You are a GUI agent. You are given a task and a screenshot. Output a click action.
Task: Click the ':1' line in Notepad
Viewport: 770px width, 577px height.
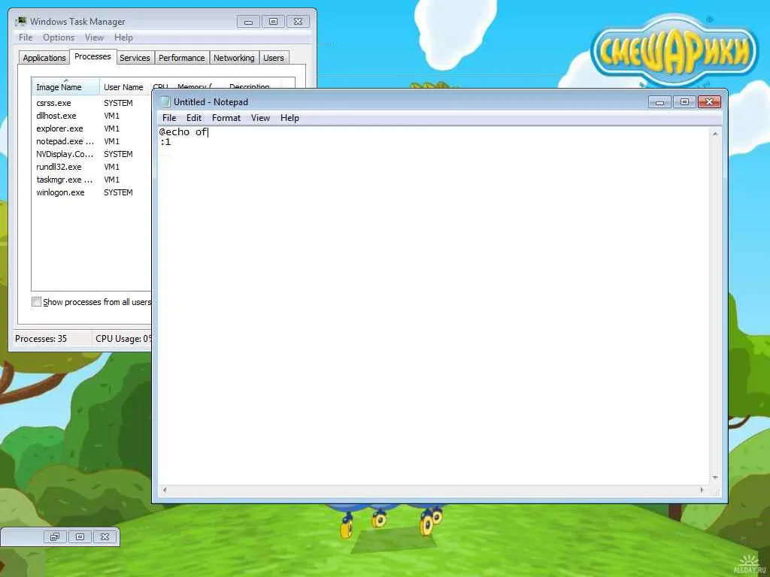165,142
